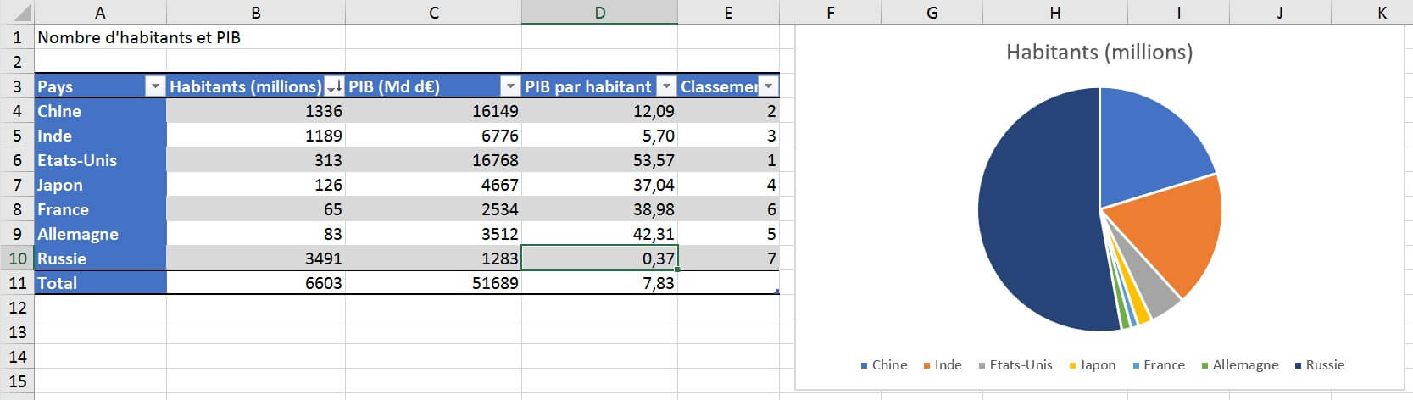
Task: Expand the PIB (Md d€) filter dropdown
Action: click(510, 86)
